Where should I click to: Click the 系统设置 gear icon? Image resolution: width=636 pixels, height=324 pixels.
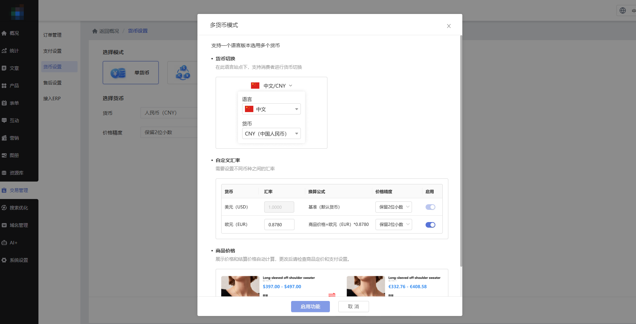click(x=4, y=260)
